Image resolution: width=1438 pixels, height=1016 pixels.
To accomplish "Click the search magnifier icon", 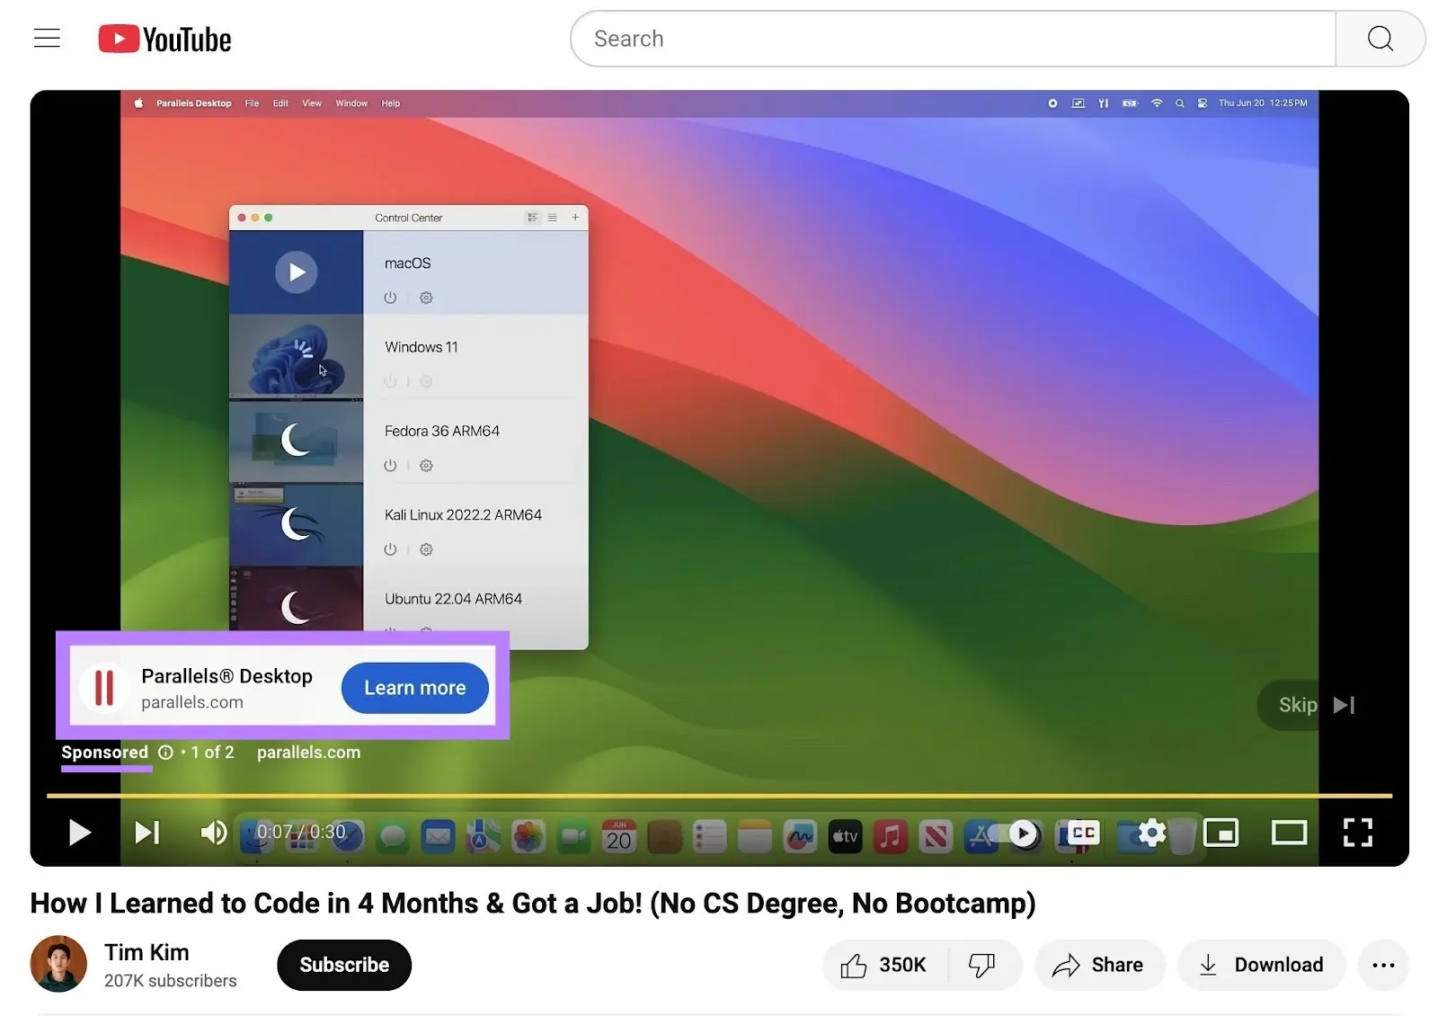I will point(1380,39).
